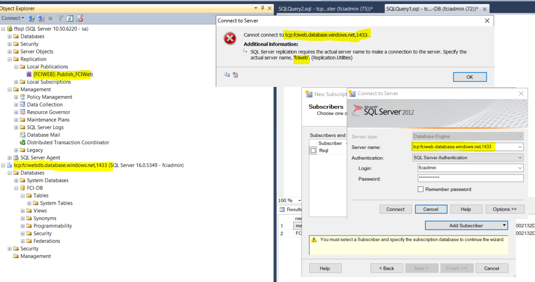Click the FCI-DB database icon

(x=23, y=188)
